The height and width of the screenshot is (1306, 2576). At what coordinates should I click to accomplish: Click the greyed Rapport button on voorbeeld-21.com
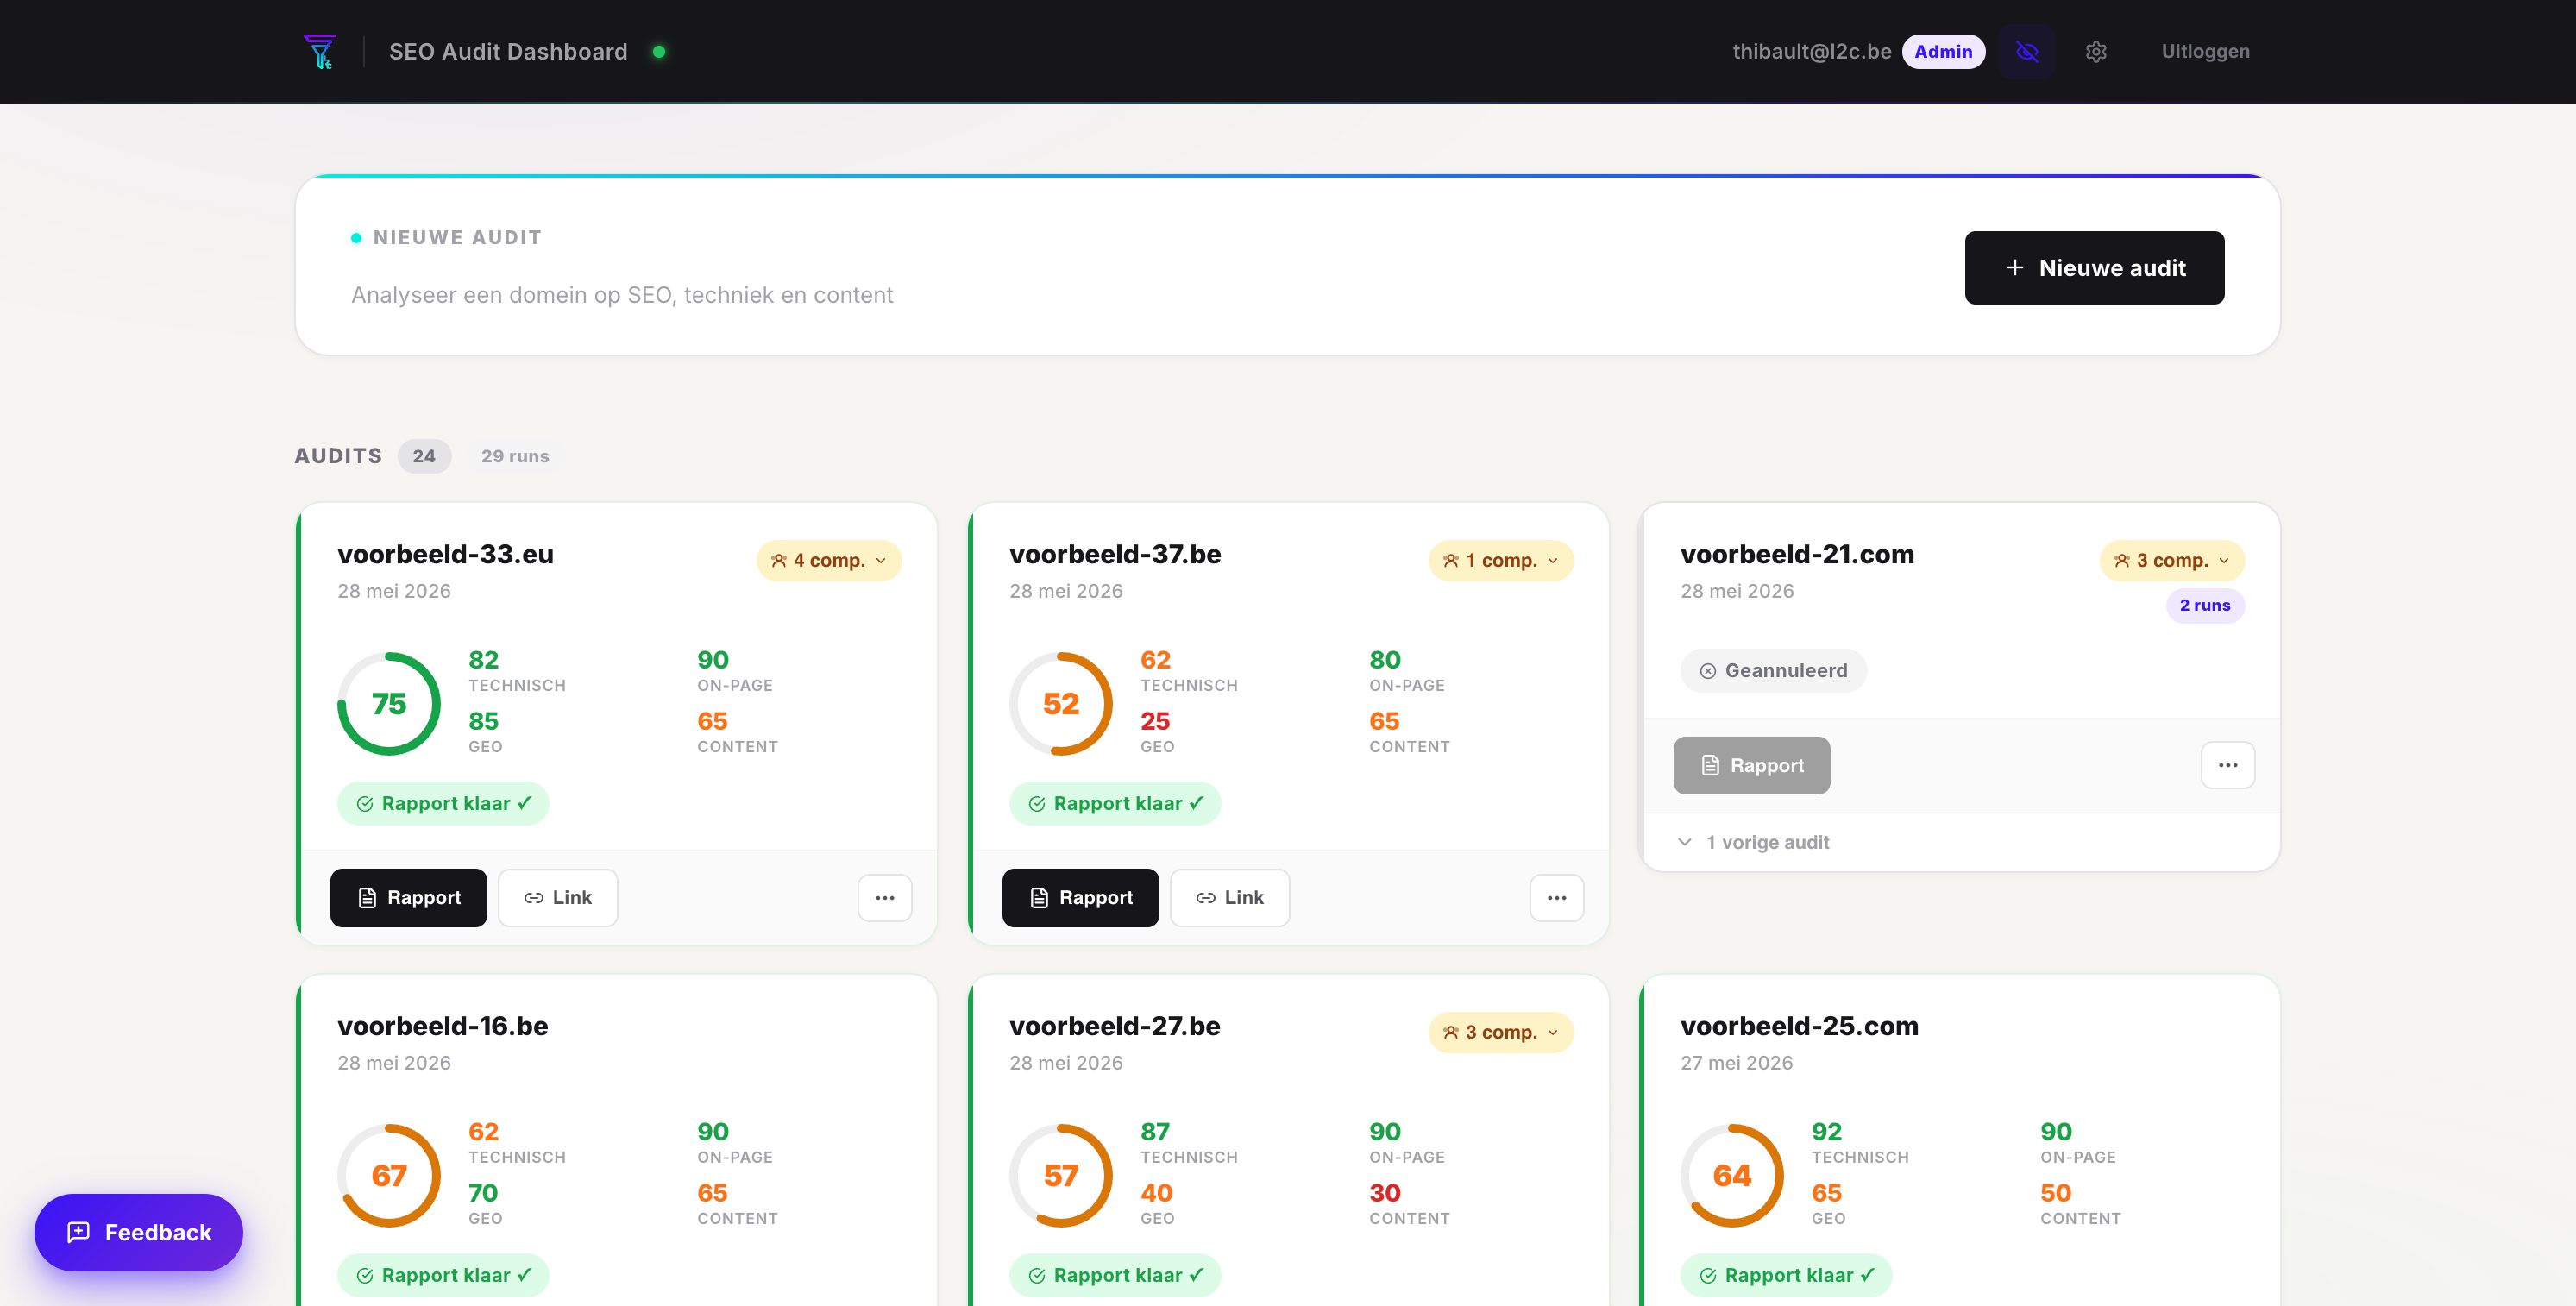tap(1751, 765)
